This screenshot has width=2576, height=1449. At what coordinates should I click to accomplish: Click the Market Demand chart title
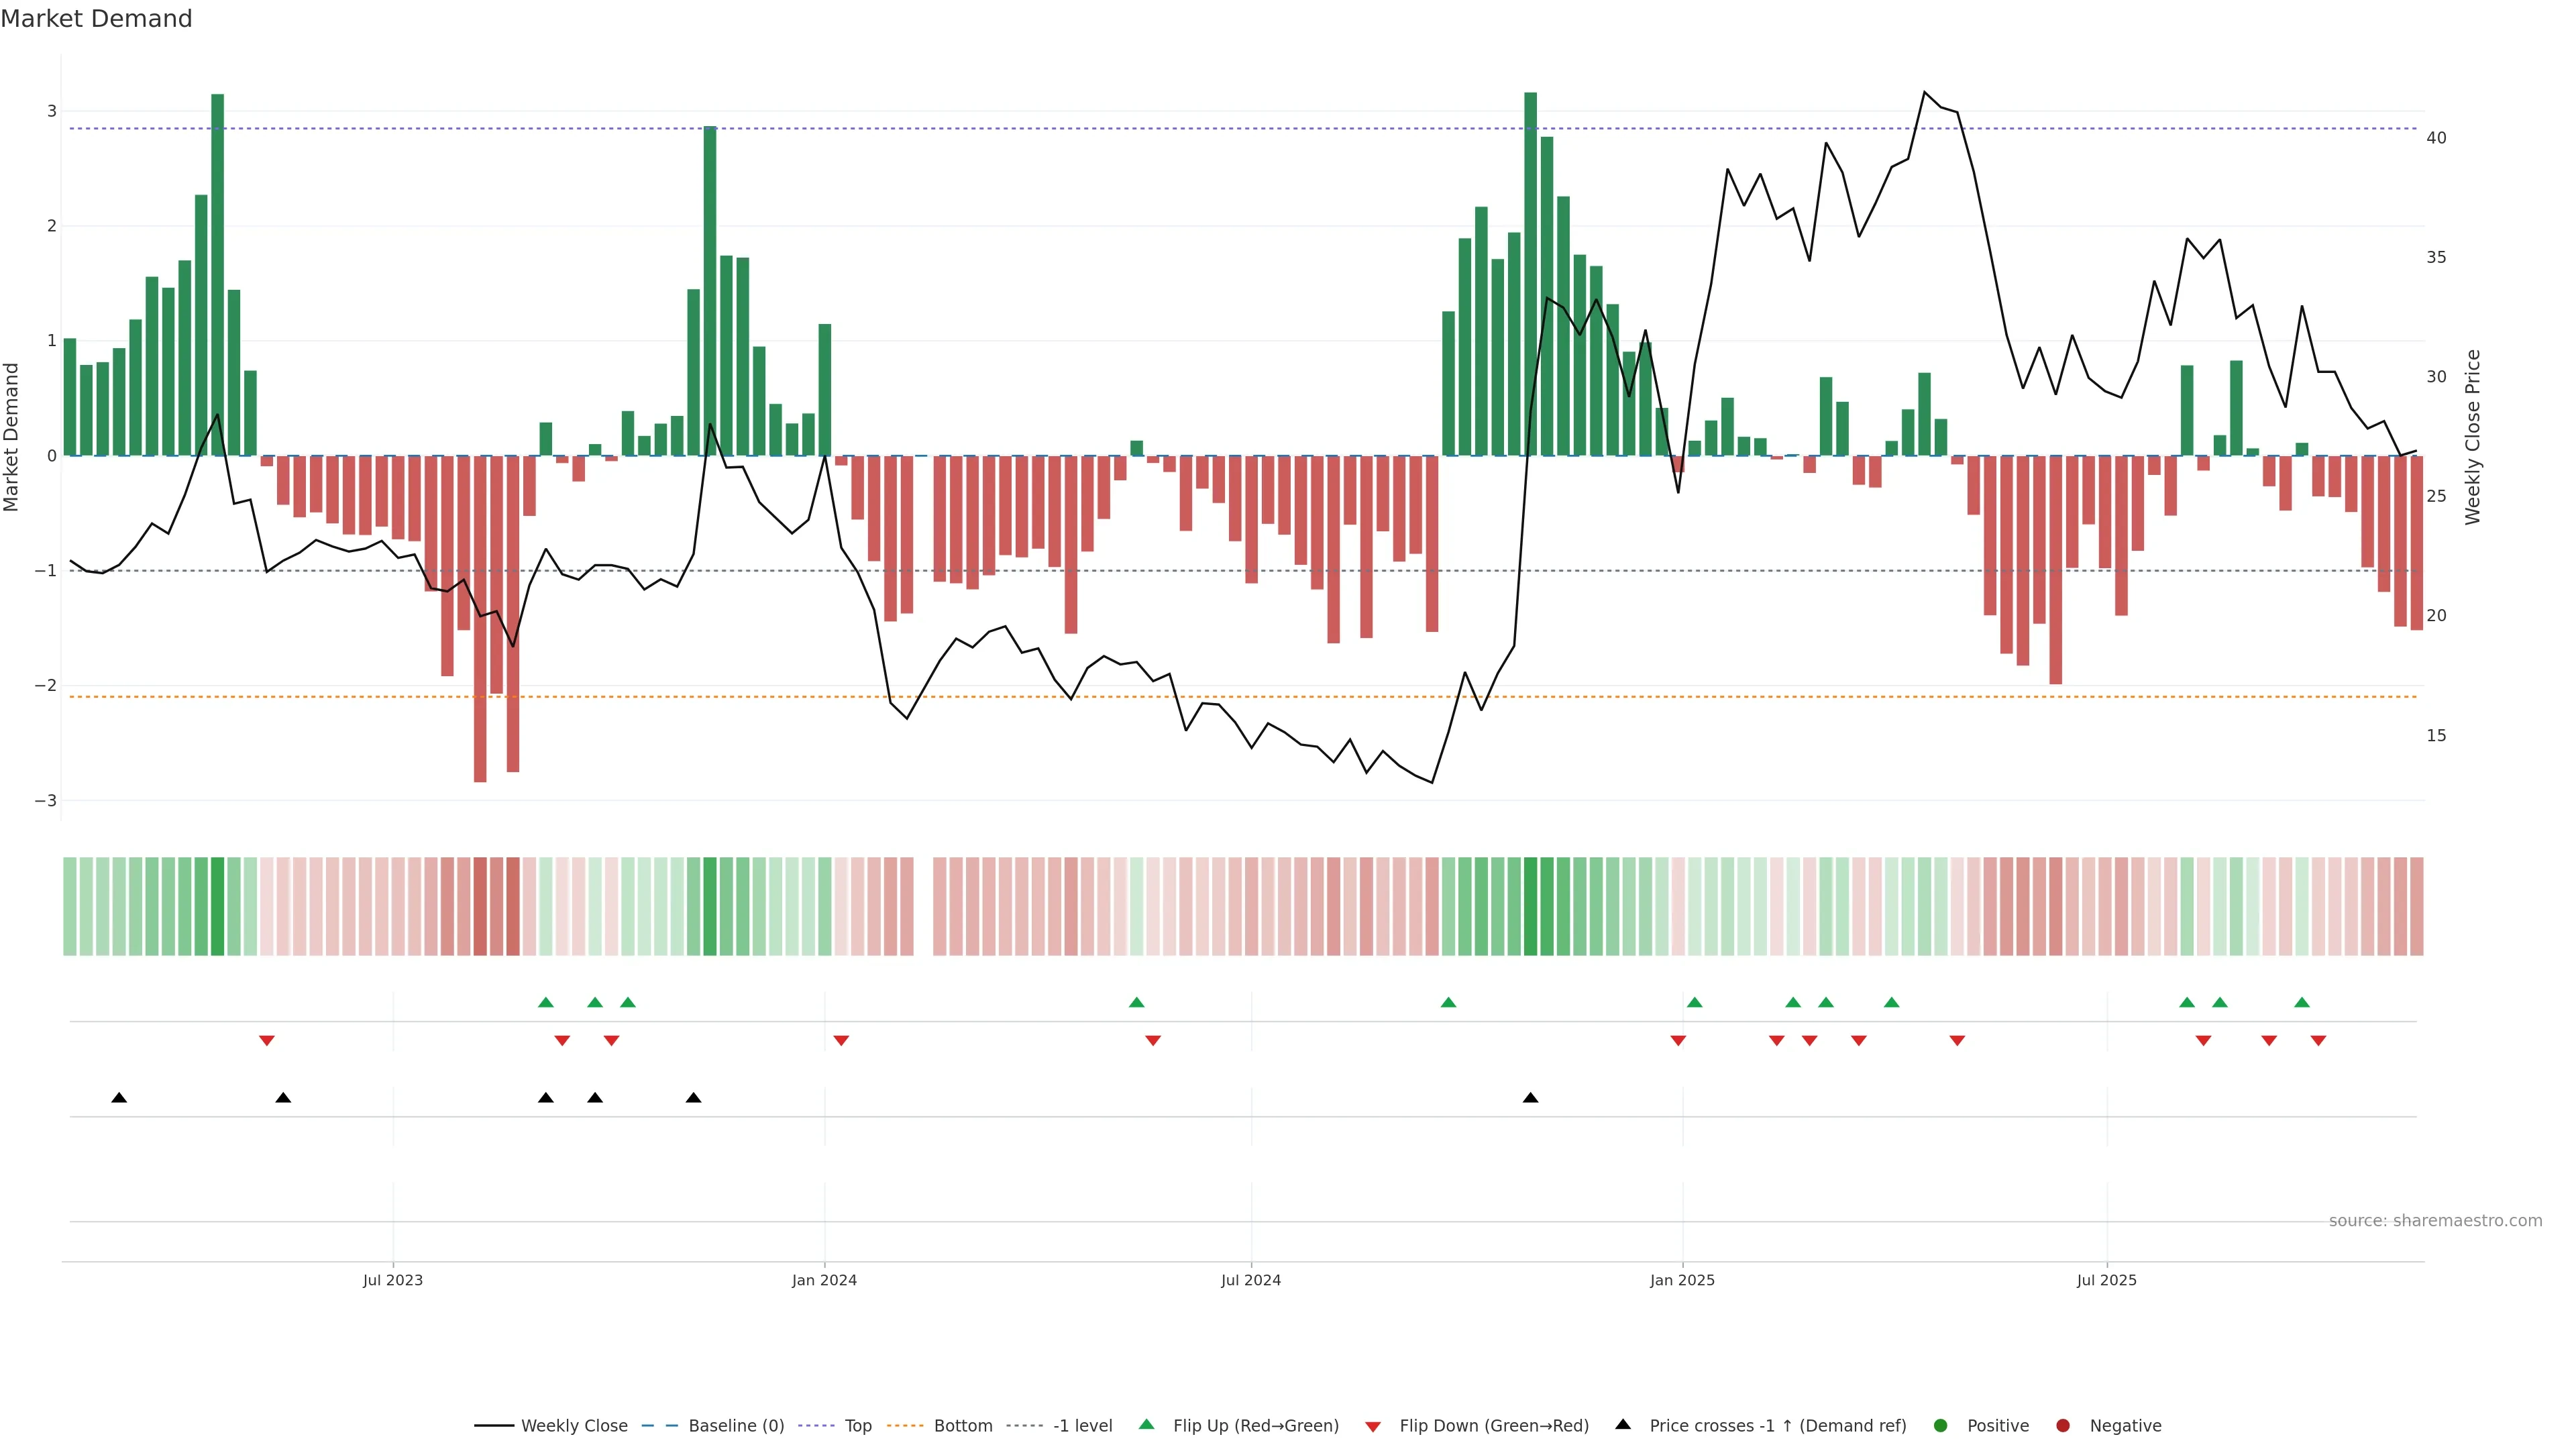tap(96, 19)
